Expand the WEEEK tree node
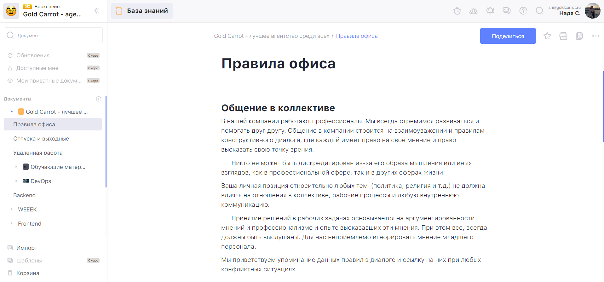This screenshot has width=604, height=282. click(12, 209)
